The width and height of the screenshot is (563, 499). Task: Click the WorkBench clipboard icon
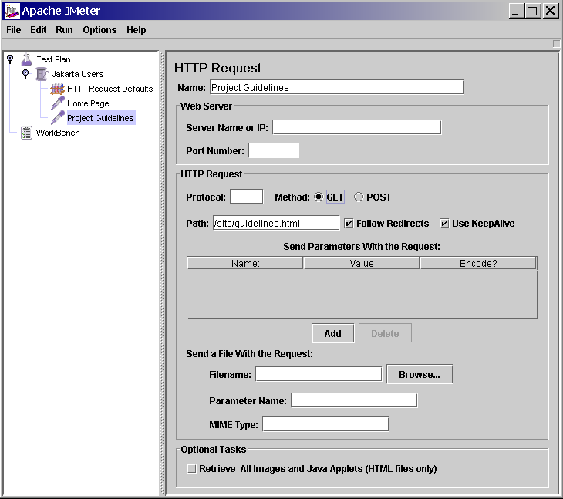26,133
